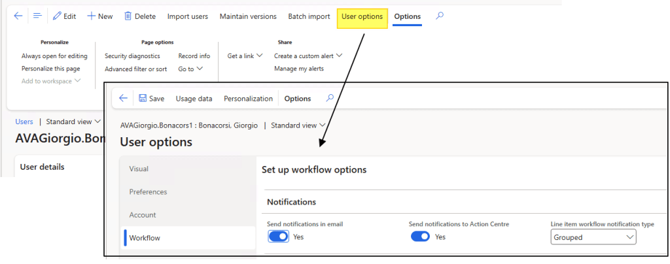Toggle Send notifications in email switch
The height and width of the screenshot is (264, 670).
coord(278,237)
